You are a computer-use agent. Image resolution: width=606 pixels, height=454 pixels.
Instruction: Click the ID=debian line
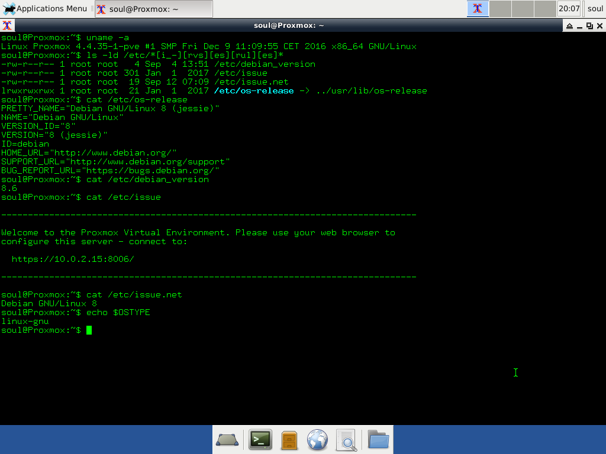tap(25, 144)
